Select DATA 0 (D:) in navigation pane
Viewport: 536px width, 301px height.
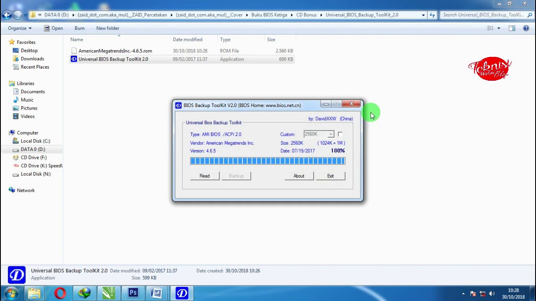click(33, 149)
